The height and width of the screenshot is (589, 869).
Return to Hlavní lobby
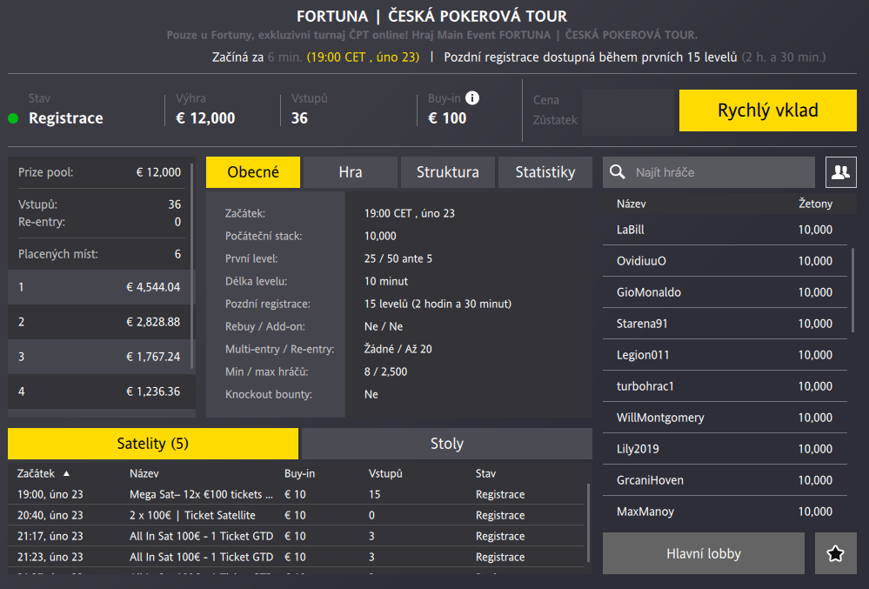coord(704,553)
